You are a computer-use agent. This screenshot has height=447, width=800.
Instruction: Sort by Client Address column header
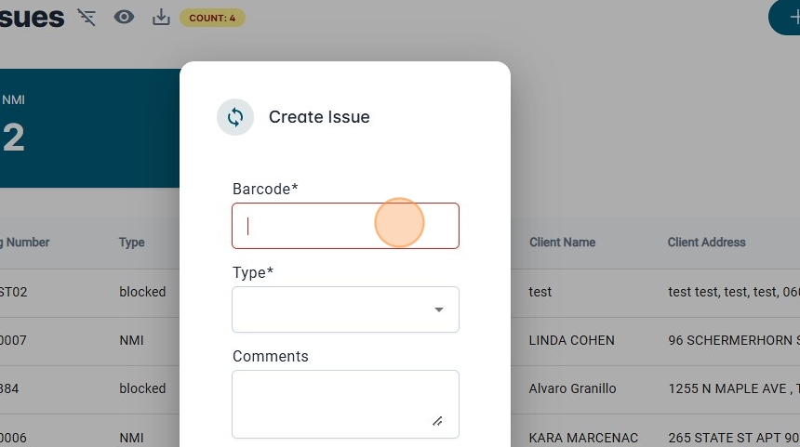click(706, 243)
